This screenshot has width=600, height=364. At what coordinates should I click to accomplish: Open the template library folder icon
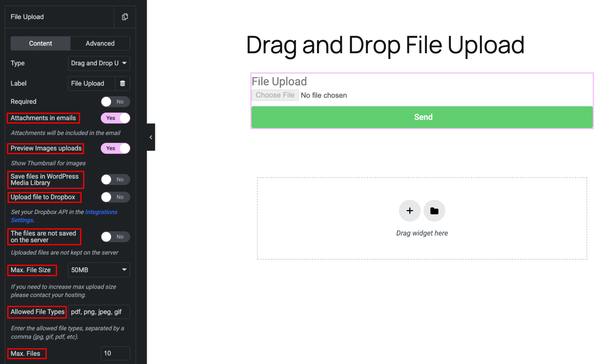click(434, 211)
